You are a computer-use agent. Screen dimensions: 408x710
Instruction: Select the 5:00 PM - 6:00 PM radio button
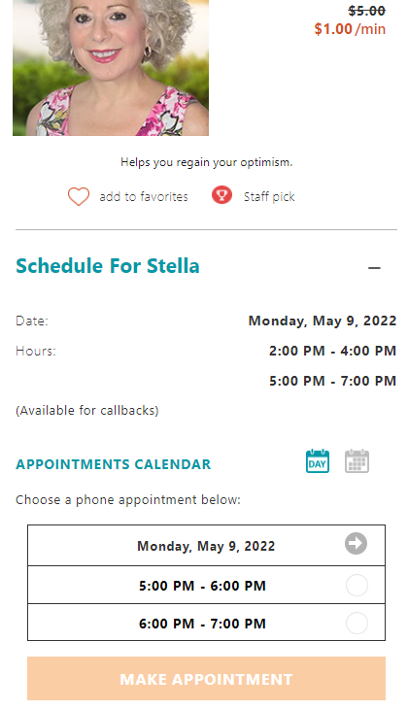click(357, 586)
